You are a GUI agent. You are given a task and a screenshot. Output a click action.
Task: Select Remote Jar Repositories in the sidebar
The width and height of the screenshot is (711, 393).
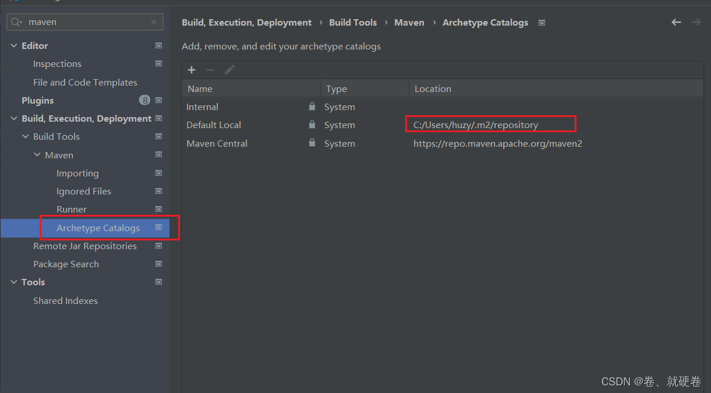(85, 246)
